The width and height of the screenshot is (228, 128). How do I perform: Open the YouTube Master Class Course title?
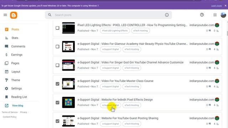click(x=115, y=81)
